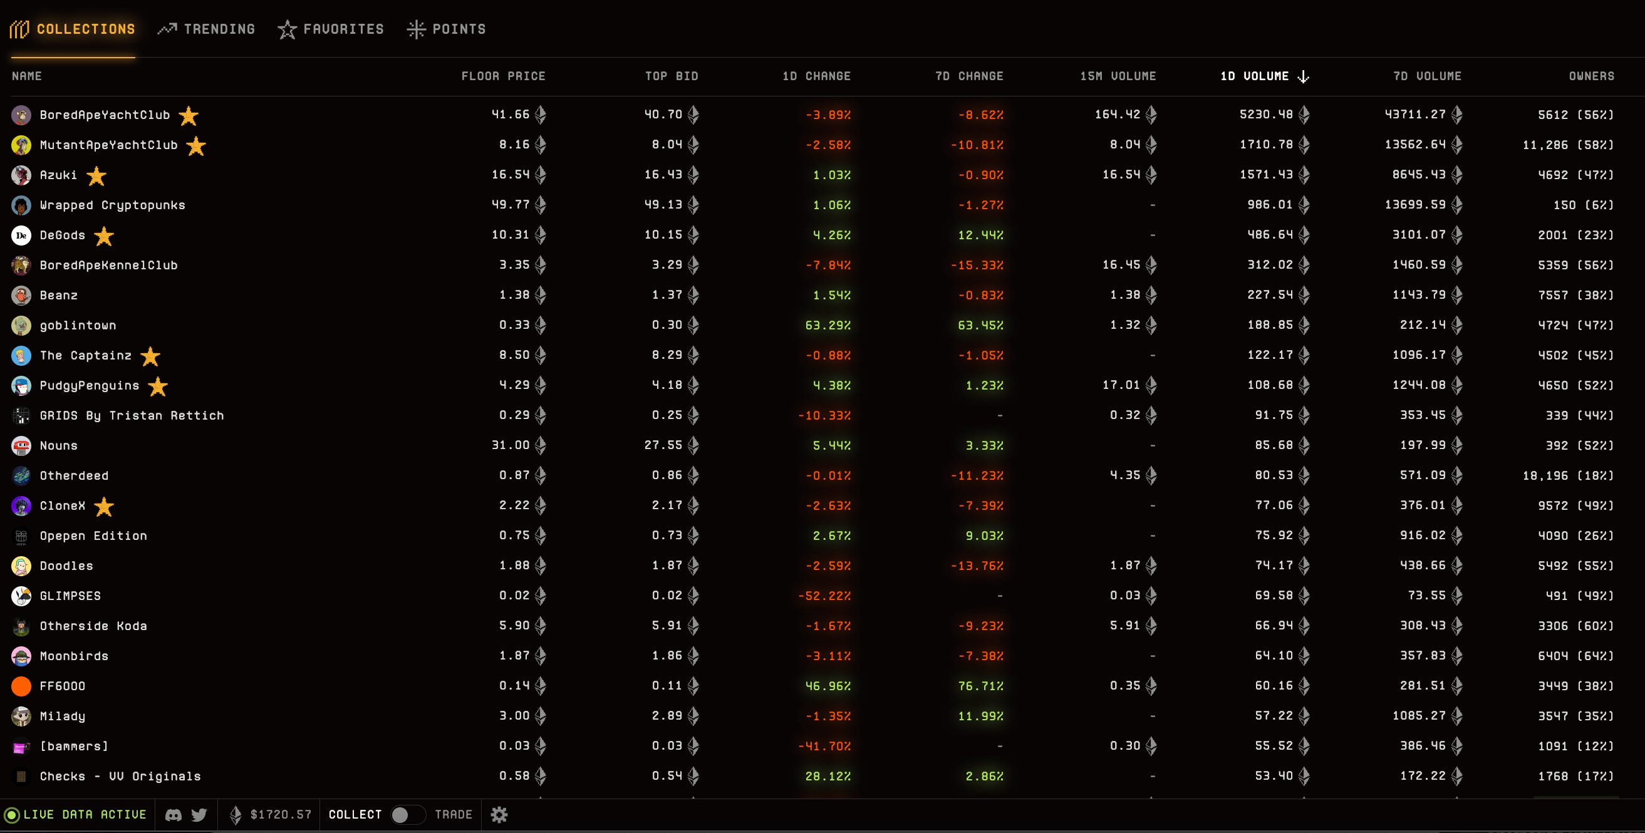Click the FF6000 orange circle avatar
The image size is (1645, 833).
tap(21, 686)
